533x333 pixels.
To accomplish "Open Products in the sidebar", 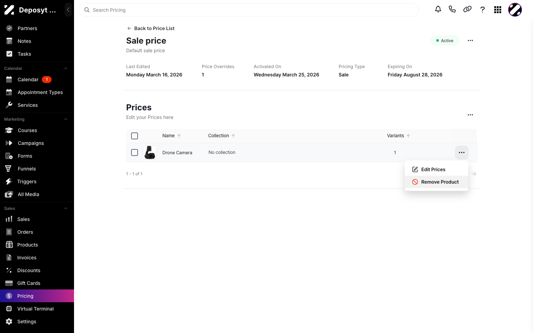I will click(37, 245).
